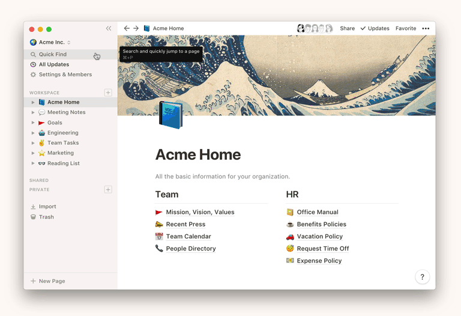The width and height of the screenshot is (461, 316).
Task: Go forward using the right arrow
Action: (136, 28)
